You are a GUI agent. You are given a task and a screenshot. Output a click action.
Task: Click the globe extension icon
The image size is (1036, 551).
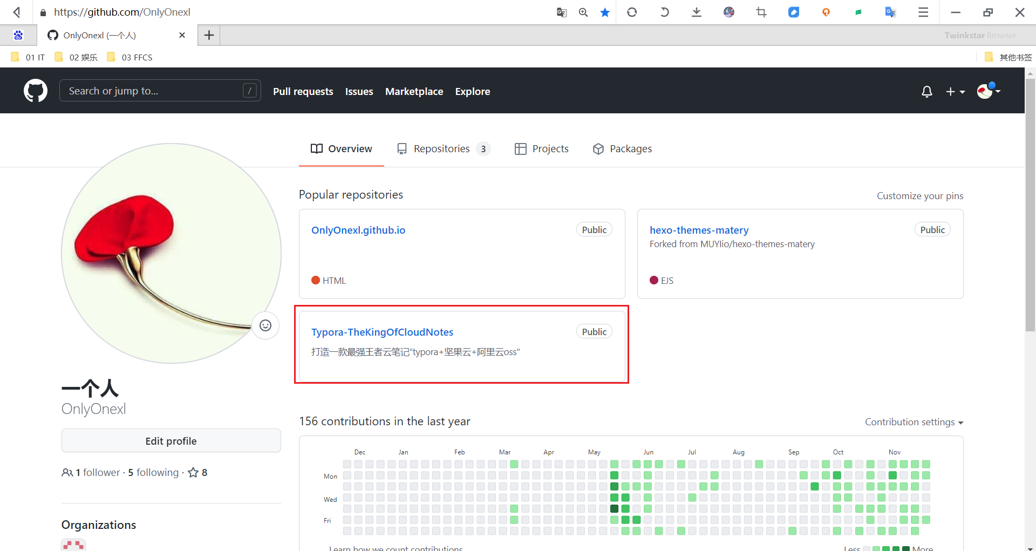[x=729, y=12]
